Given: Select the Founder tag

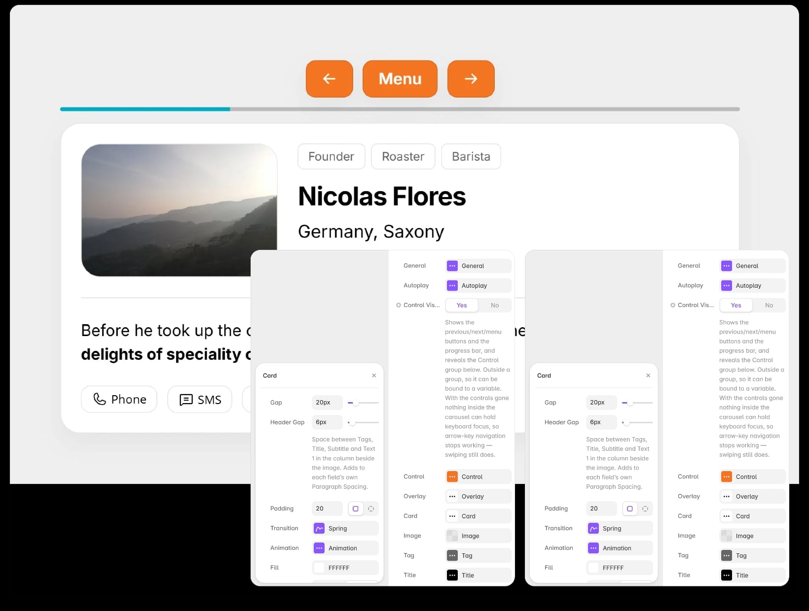Looking at the screenshot, I should (331, 157).
